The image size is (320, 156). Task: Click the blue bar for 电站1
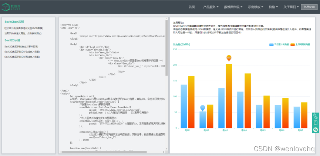coord(184,106)
